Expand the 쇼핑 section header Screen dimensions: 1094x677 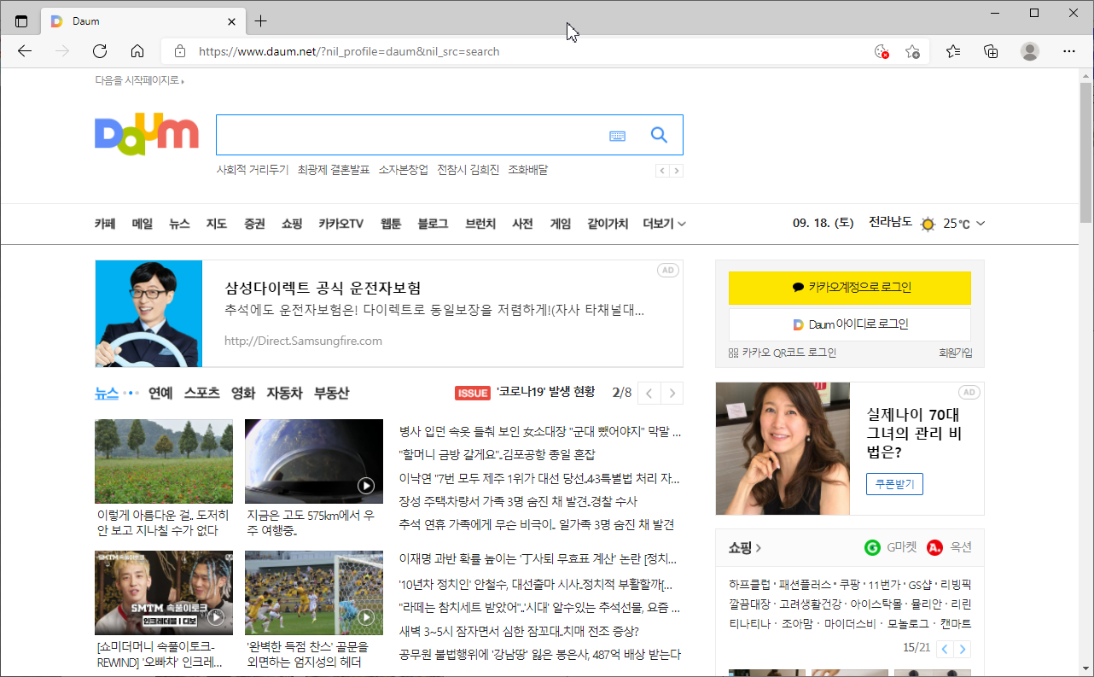click(x=745, y=547)
